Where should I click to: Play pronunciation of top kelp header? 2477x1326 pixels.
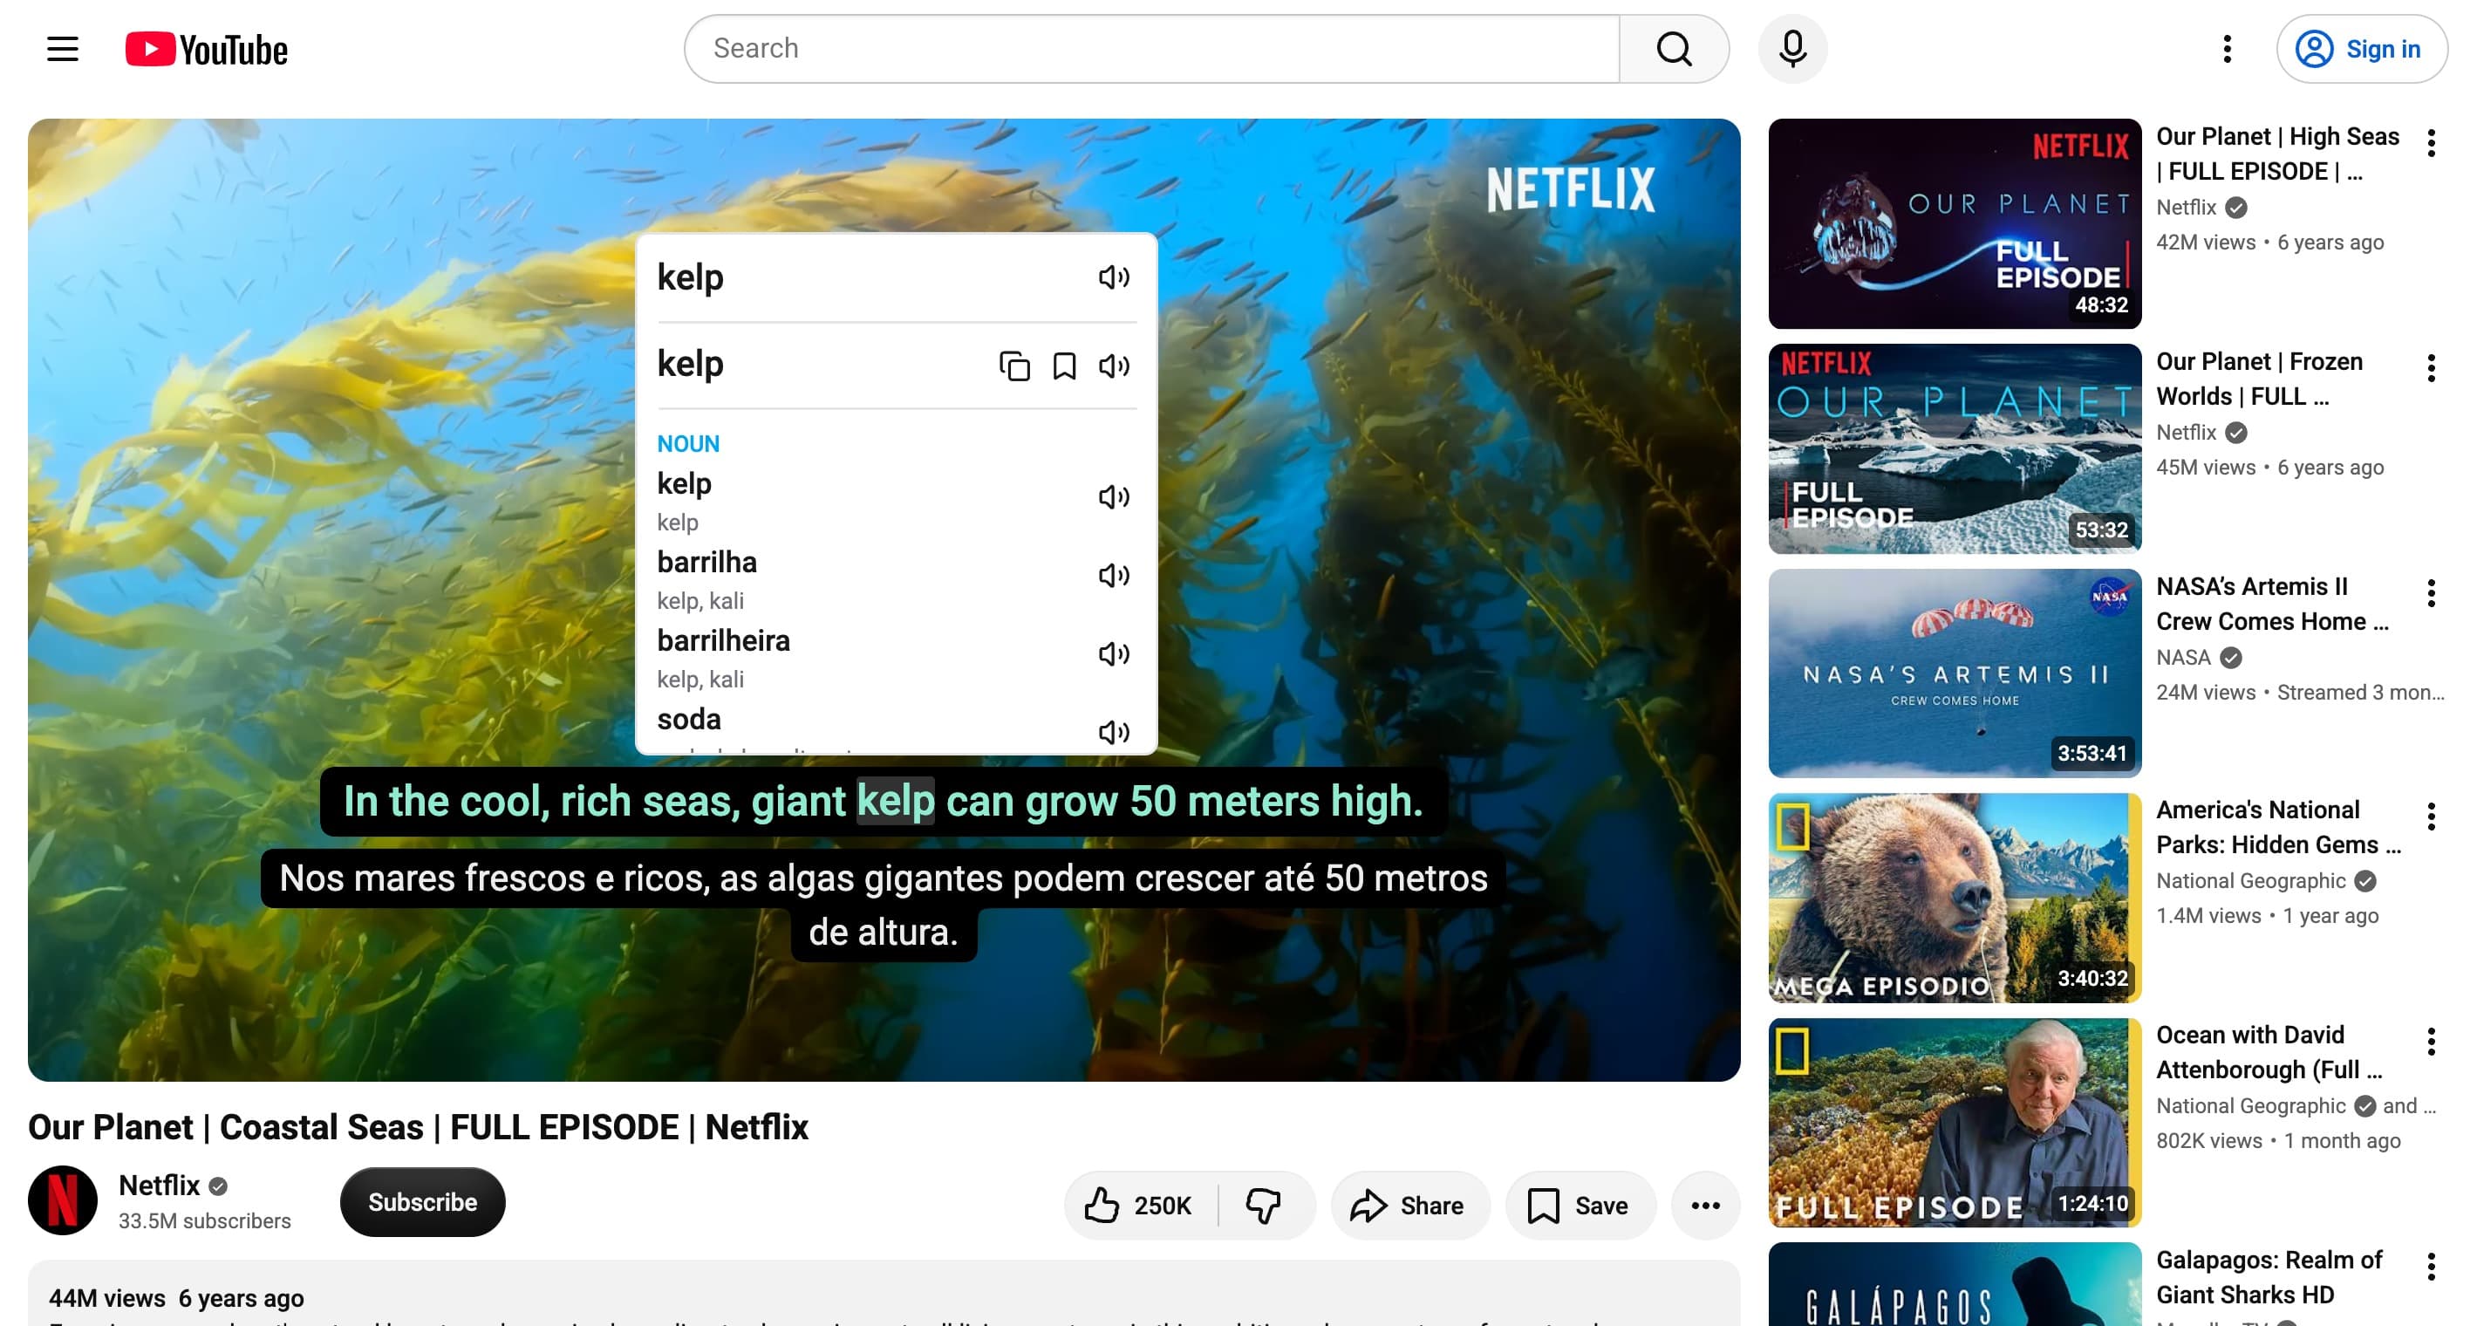(1114, 277)
